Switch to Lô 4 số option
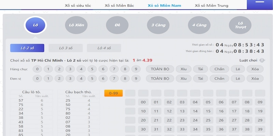The image size is (273, 136). 104,48
